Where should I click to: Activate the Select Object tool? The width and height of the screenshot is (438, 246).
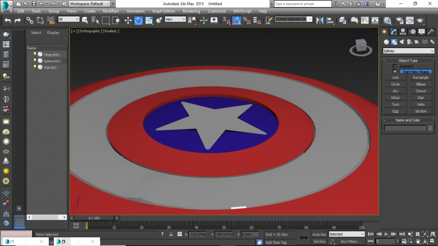point(85,20)
